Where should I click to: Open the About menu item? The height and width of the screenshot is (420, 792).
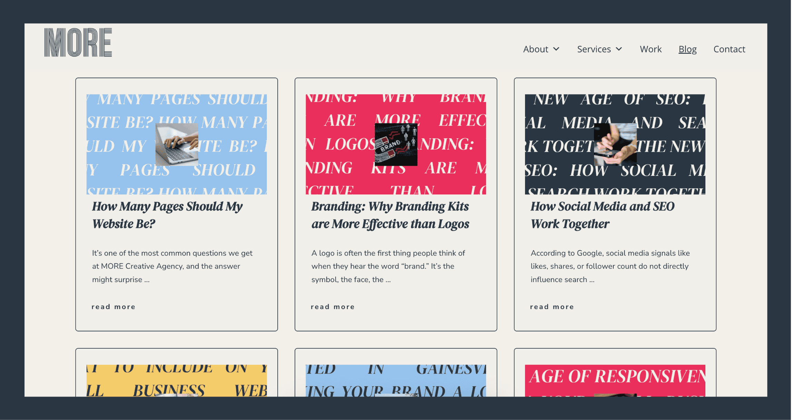[x=535, y=49]
